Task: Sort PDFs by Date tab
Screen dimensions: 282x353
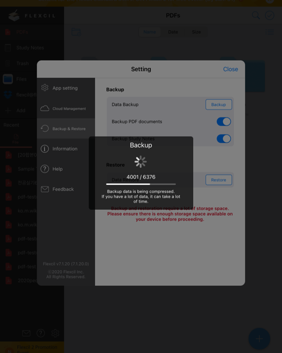Action: coord(173,32)
